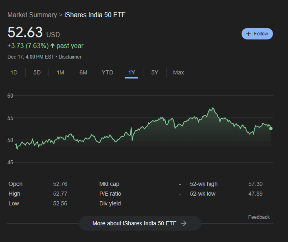Image resolution: width=288 pixels, height=242 pixels.
Task: Click the Feedback link
Action: (259, 217)
